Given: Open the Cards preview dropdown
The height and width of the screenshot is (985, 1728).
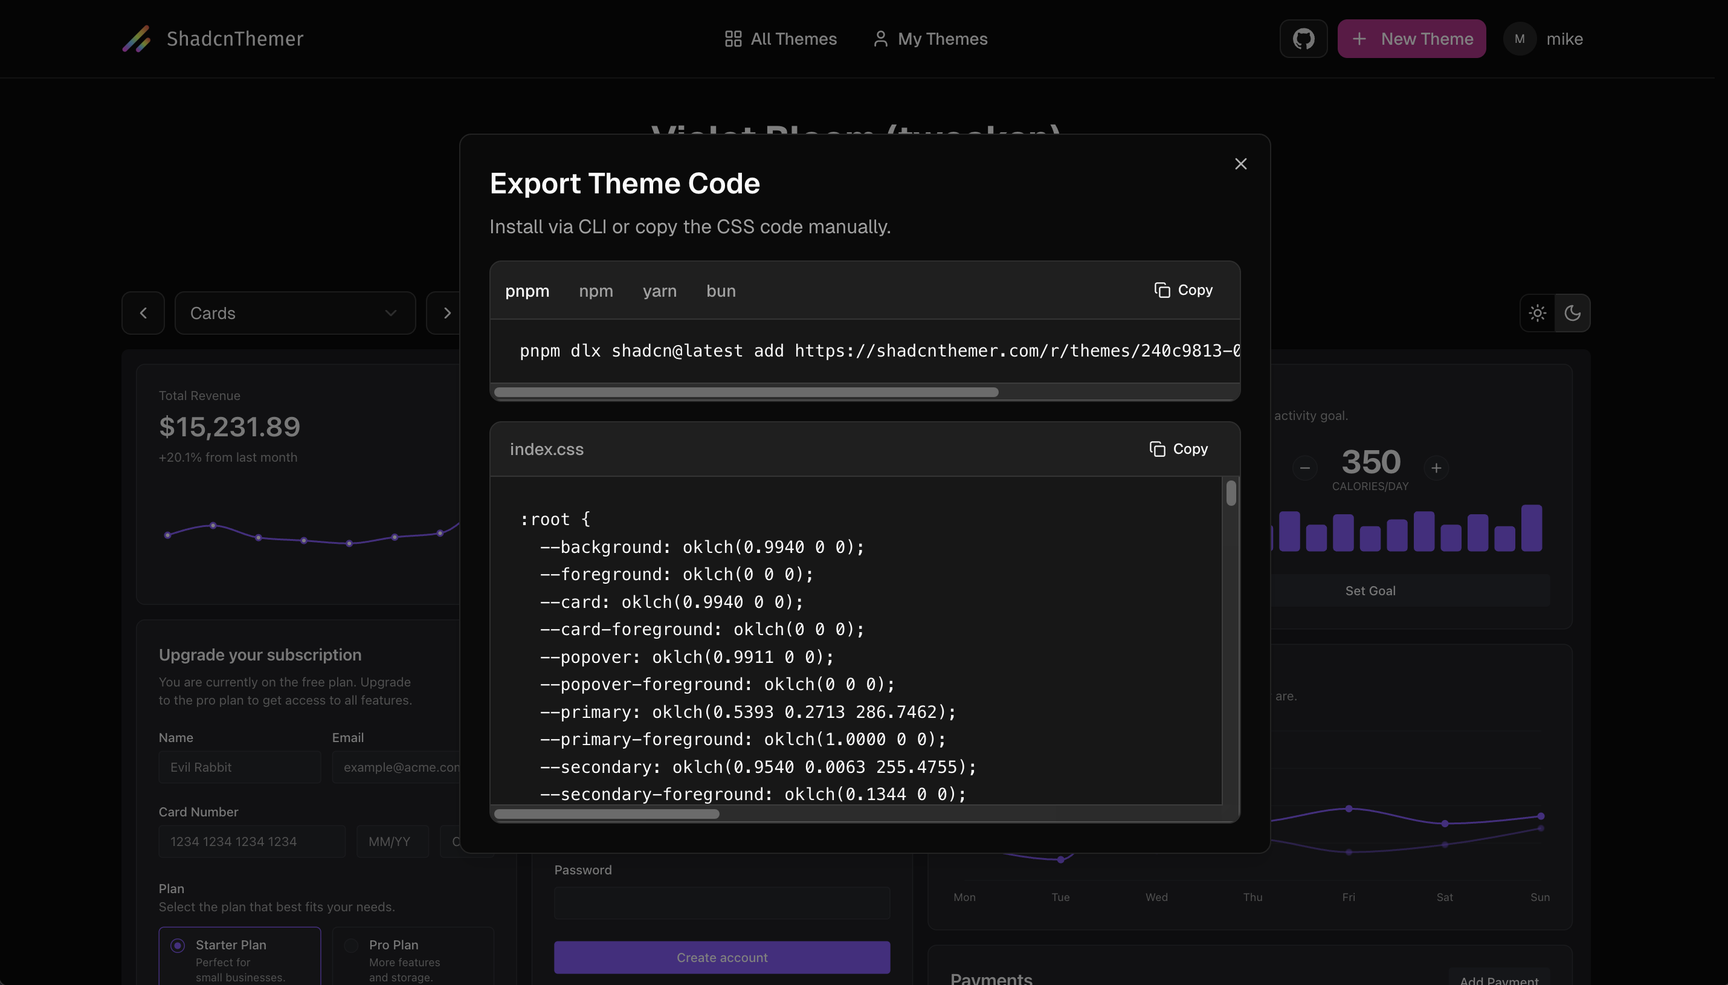Looking at the screenshot, I should click(295, 313).
